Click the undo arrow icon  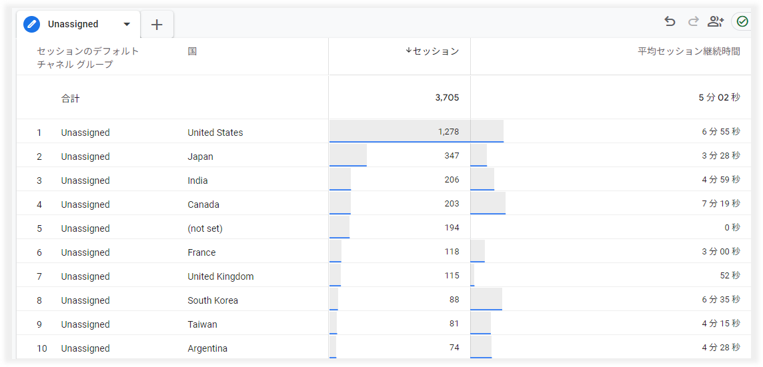pyautogui.click(x=670, y=21)
